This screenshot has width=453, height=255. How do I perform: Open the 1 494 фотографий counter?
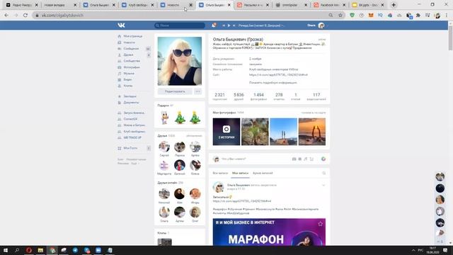tap(258, 96)
